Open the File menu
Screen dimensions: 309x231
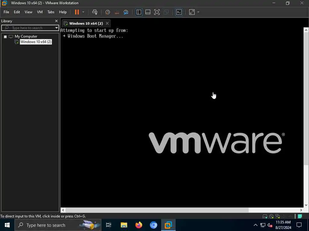pos(6,12)
